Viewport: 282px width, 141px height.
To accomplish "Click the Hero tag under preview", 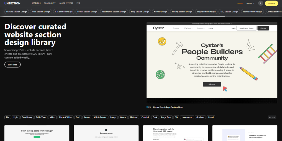I will pyautogui.click(x=148, y=107).
